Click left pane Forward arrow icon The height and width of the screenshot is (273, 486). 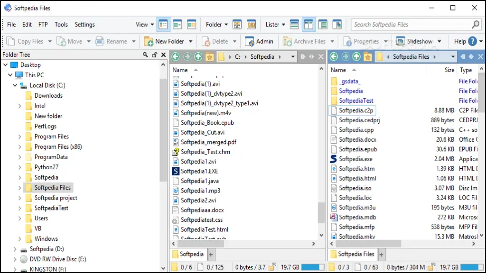(x=187, y=57)
